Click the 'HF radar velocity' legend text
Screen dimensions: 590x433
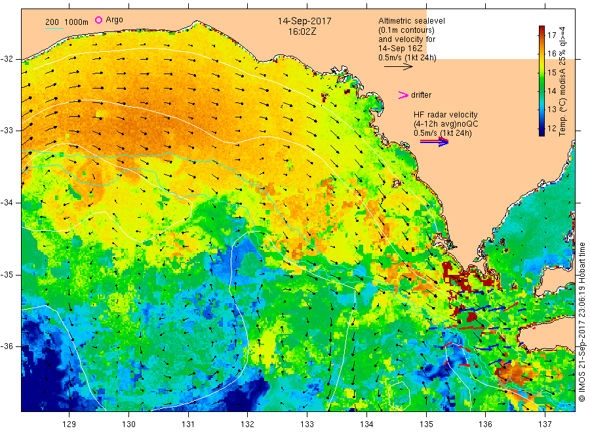click(446, 114)
